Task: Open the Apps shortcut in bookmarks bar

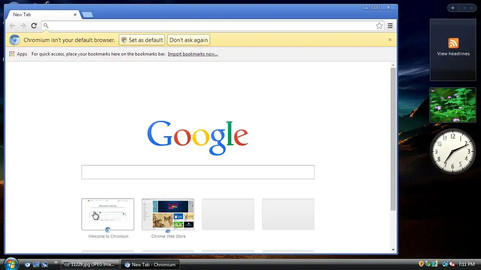Action: tap(18, 54)
